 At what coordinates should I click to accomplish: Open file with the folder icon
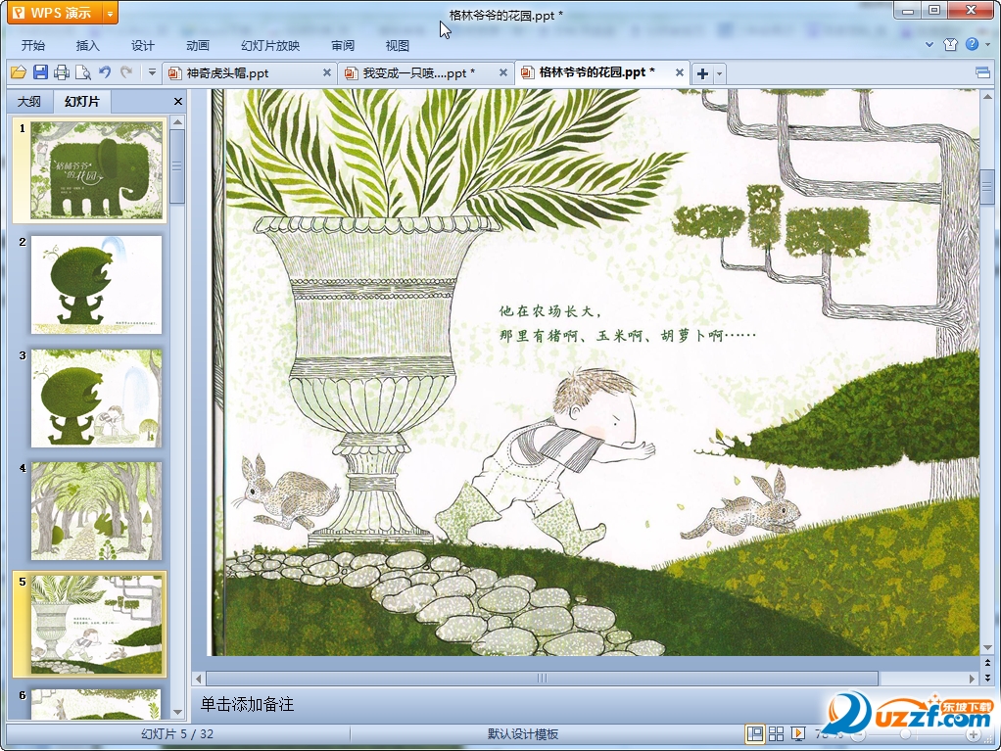point(19,72)
